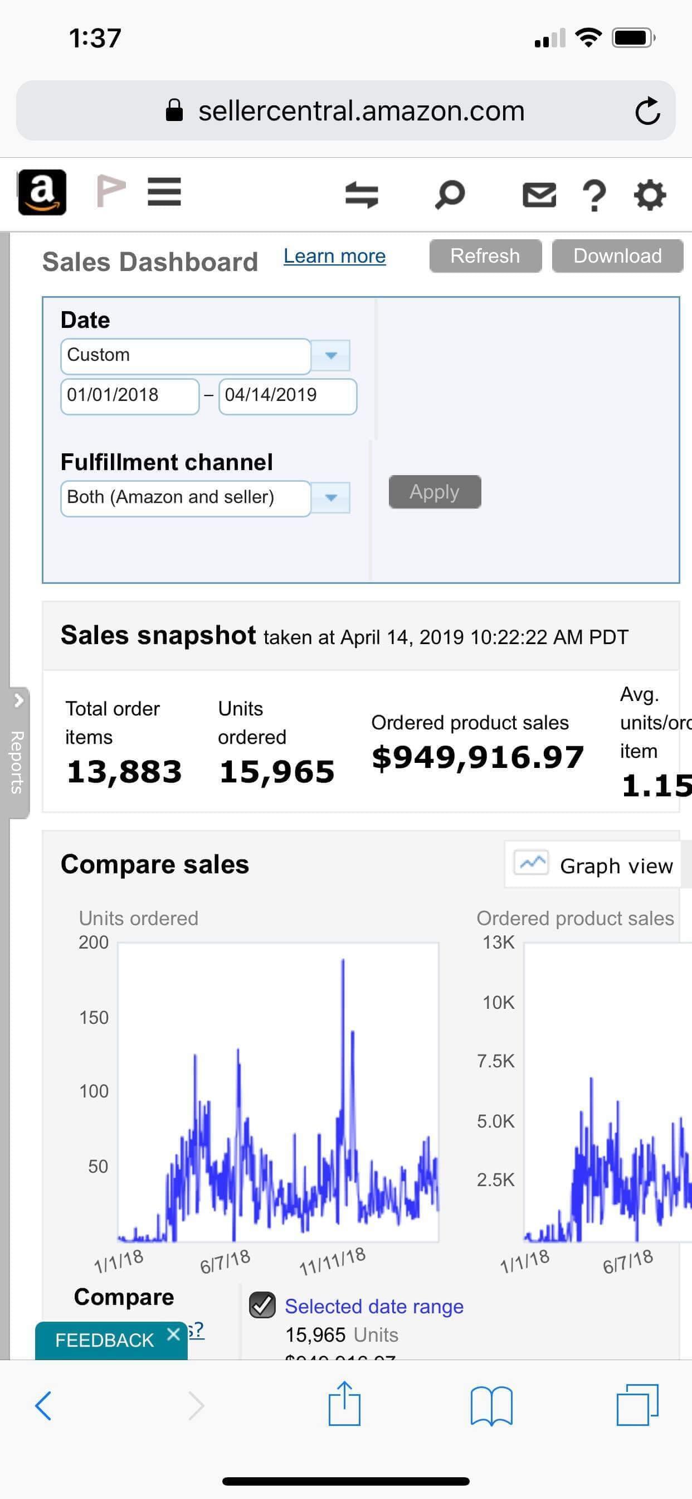
Task: Dismiss the FEEDBACK banner
Action: coord(173,1334)
